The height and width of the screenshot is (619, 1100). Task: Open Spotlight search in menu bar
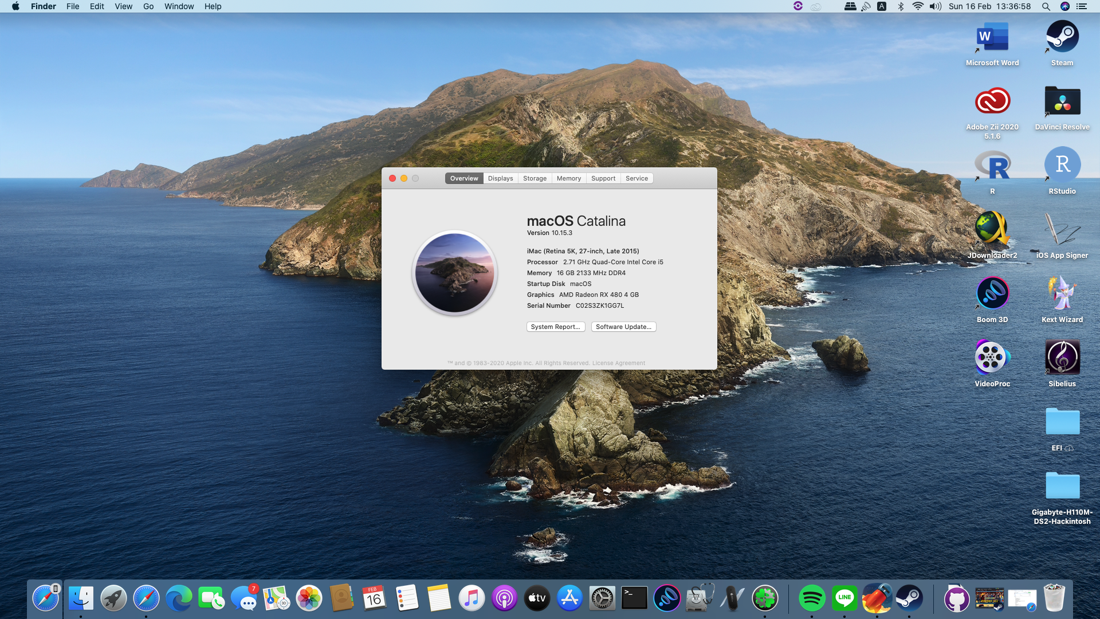1046,6
